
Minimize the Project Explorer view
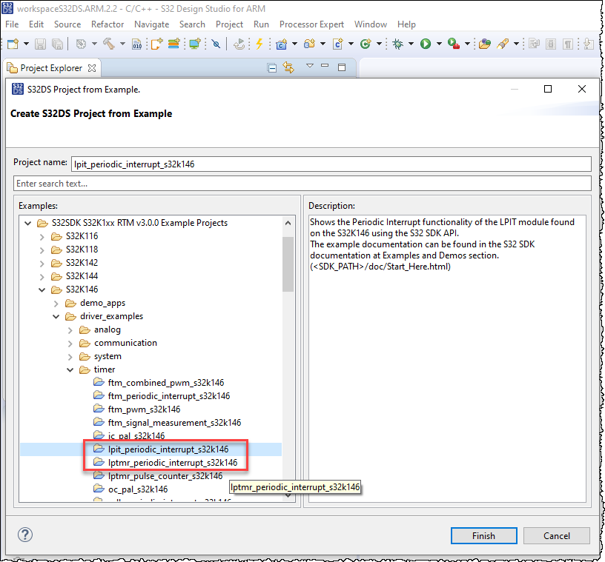[325, 66]
